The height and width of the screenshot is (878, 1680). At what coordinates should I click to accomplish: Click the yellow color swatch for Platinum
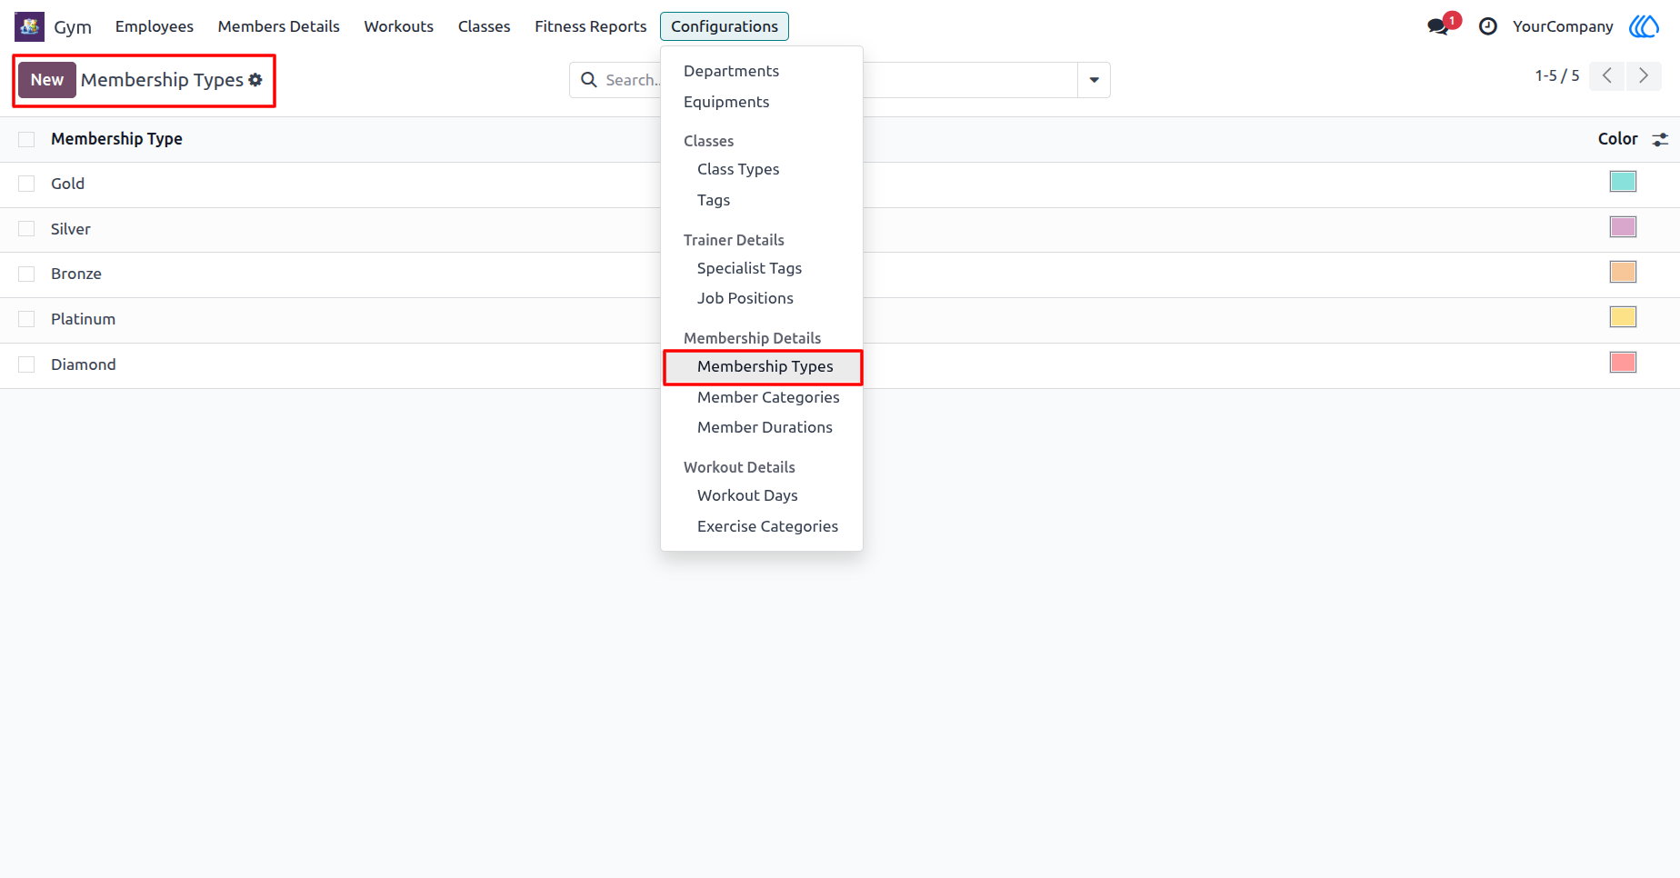(1623, 316)
